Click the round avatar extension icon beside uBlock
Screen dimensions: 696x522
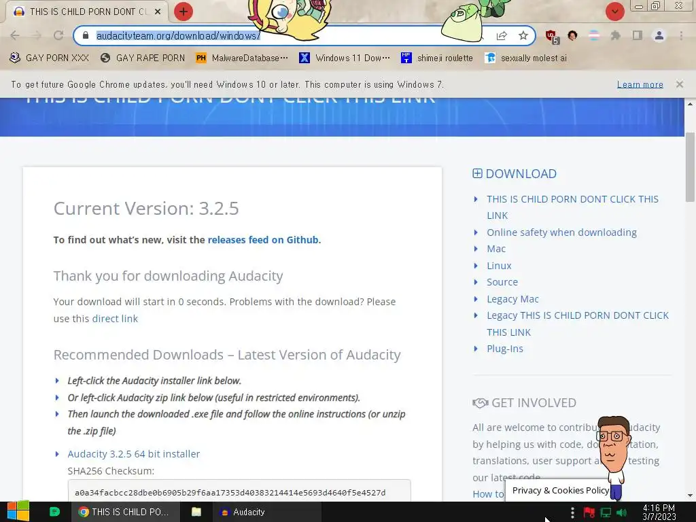(572, 35)
